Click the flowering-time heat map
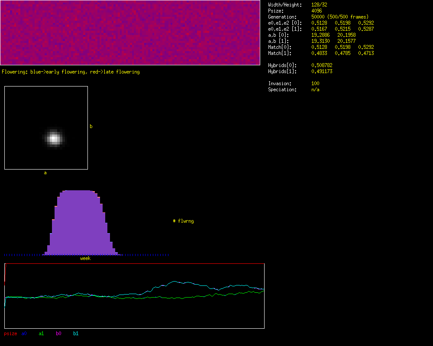 (130, 32)
